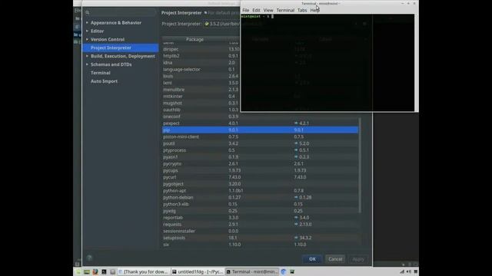492x276 pixels.
Task: Click the help question mark icon in Settings
Action: click(x=89, y=258)
